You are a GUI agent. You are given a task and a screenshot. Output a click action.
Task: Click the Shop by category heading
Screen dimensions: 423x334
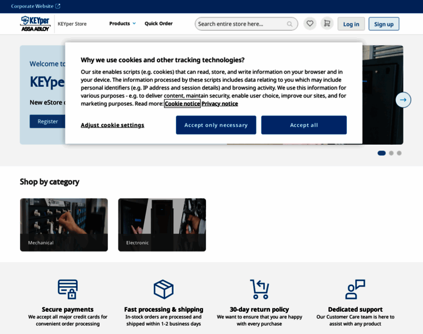(50, 182)
